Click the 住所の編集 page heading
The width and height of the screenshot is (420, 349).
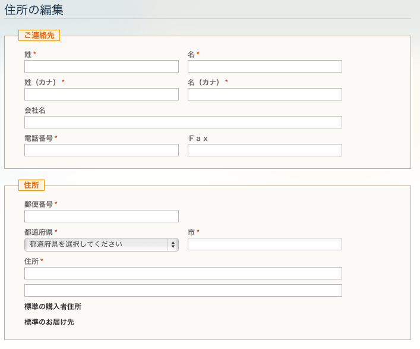tap(34, 10)
